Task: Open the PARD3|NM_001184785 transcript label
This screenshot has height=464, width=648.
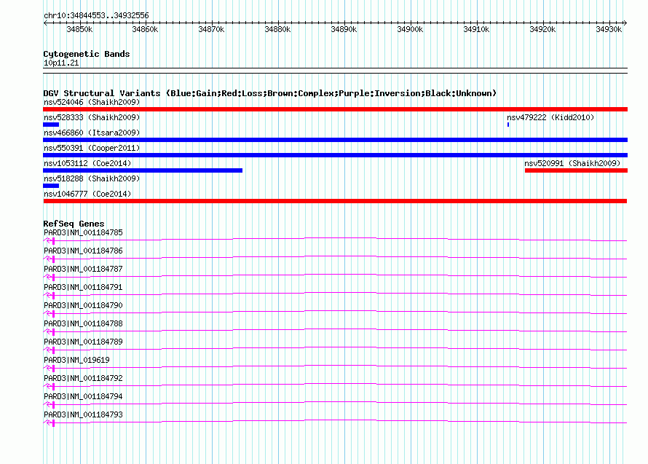Action: [x=83, y=233]
